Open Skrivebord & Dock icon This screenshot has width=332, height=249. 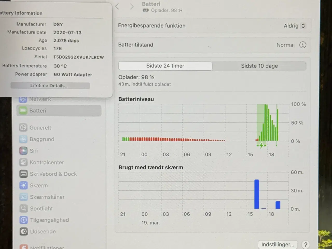23,174
